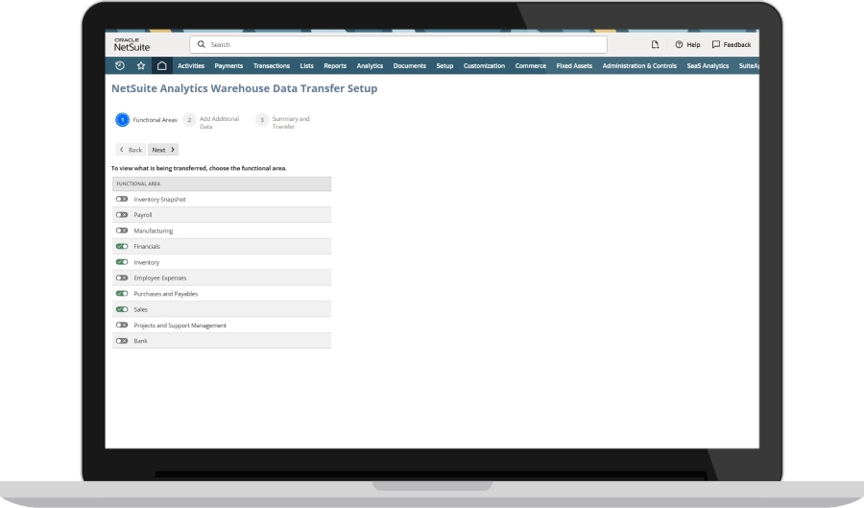
Task: Turn off the Sales toggle
Action: [x=122, y=310]
